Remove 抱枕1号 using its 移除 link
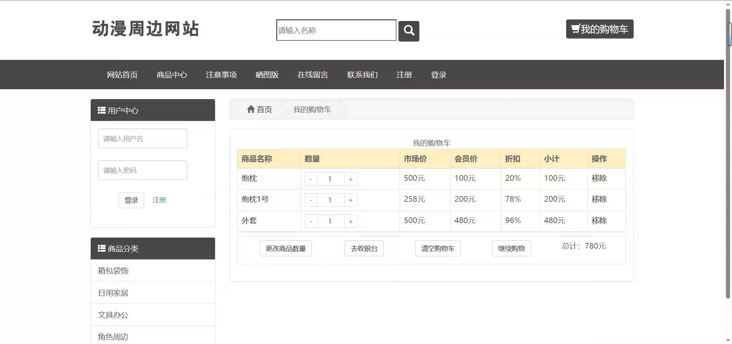732x344 pixels. pyautogui.click(x=599, y=199)
